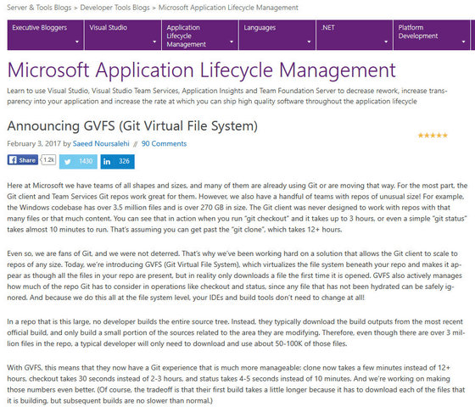Open the Microsoft Application Lifecycle Management breadcrumb
Screen dimensions: 475x412
(228, 8)
